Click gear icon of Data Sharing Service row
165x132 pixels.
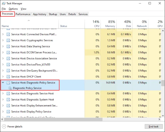pyautogui.click(x=8, y=46)
